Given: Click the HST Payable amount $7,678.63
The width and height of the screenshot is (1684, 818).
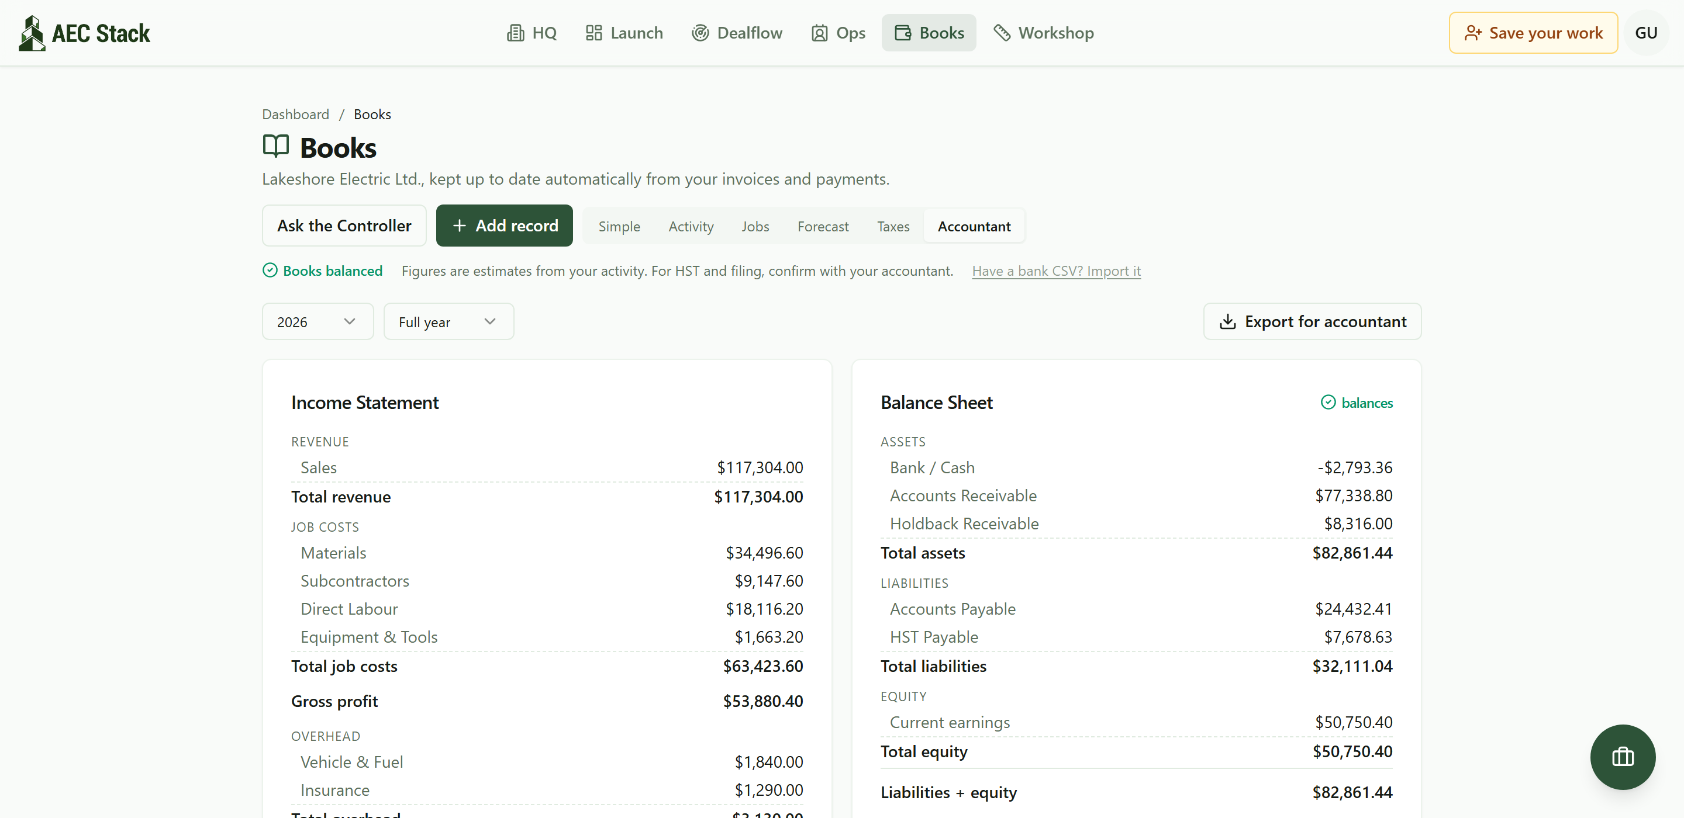Looking at the screenshot, I should click(x=1358, y=637).
